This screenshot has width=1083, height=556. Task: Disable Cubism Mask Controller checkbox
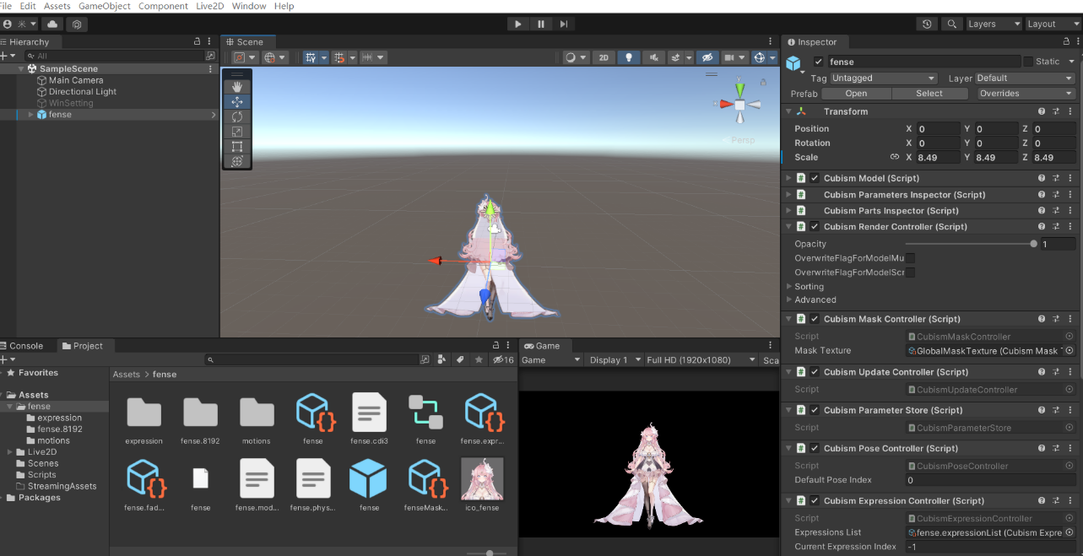[815, 319]
